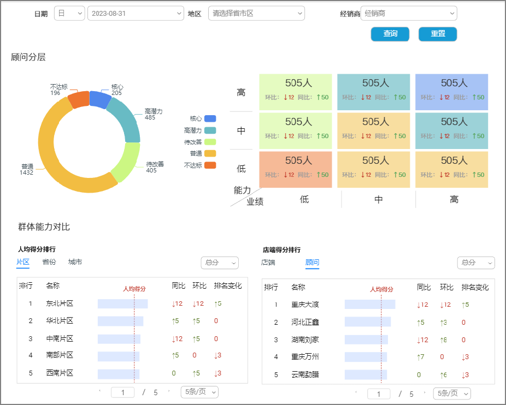Image resolution: width=506 pixels, height=405 pixels.
Task: Click previous page arrow in 店端得分排行 pagination
Action: pyautogui.click(x=356, y=393)
